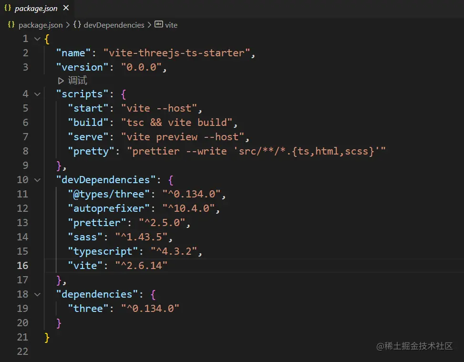The image size is (464, 362).
Task: Click the "vite" key on line 16
Action: [x=85, y=266]
